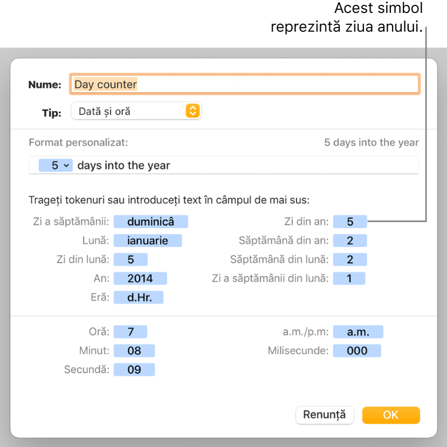Open the "Tip" dropdown showing Dată și oră
447x447 pixels.
click(136, 111)
